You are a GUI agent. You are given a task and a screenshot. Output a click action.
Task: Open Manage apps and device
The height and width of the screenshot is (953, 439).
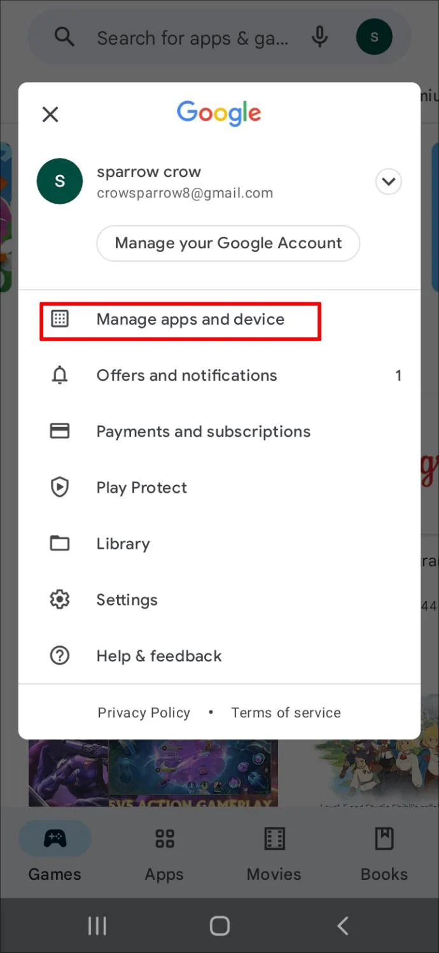219,320
